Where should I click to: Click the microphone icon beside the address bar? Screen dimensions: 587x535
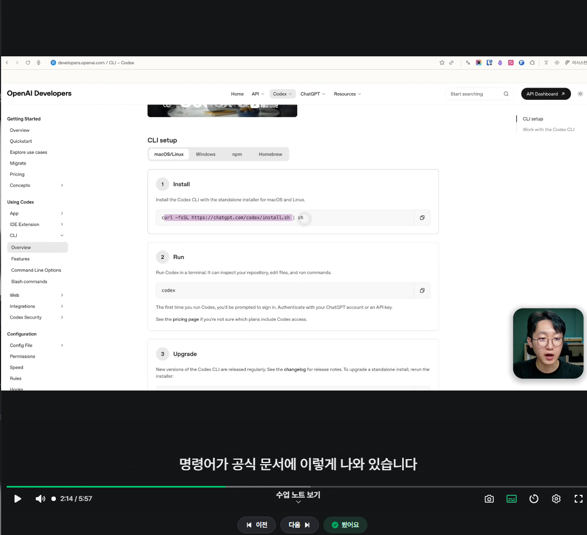(39, 63)
